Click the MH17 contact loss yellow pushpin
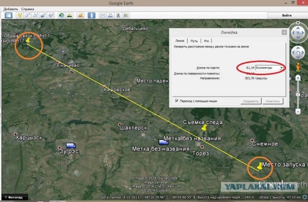This screenshot has width=308, height=202. [x=28, y=40]
